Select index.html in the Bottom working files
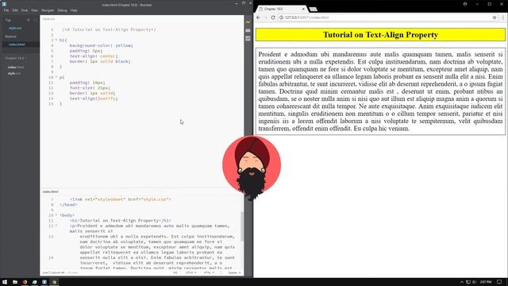Image resolution: width=508 pixels, height=286 pixels. pyautogui.click(x=17, y=44)
